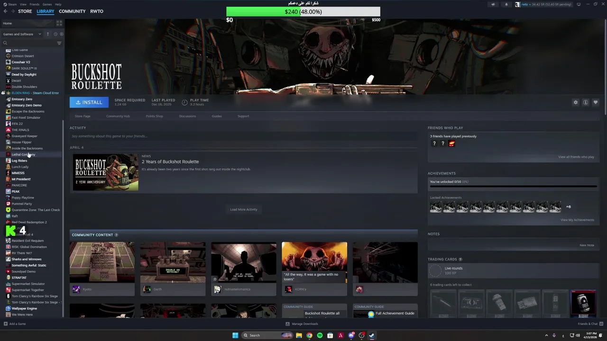The image size is (607, 341).
Task: Open Discord from the taskbar
Action: point(351,335)
